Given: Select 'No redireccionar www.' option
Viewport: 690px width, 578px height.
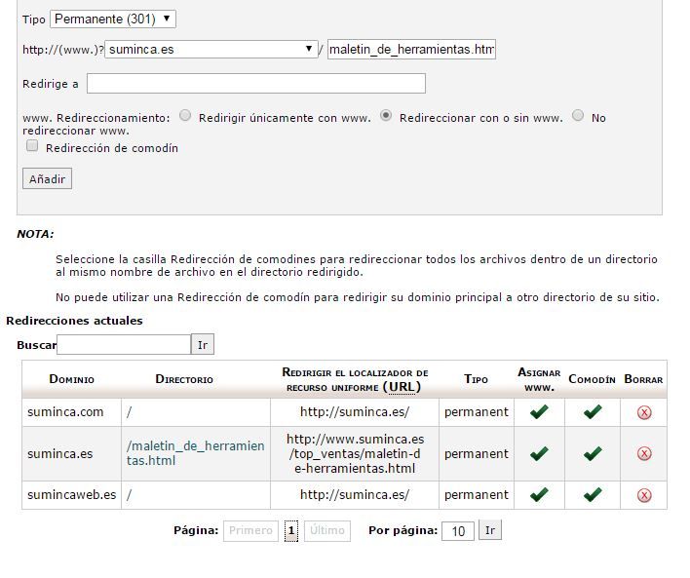Looking at the screenshot, I should [x=578, y=115].
